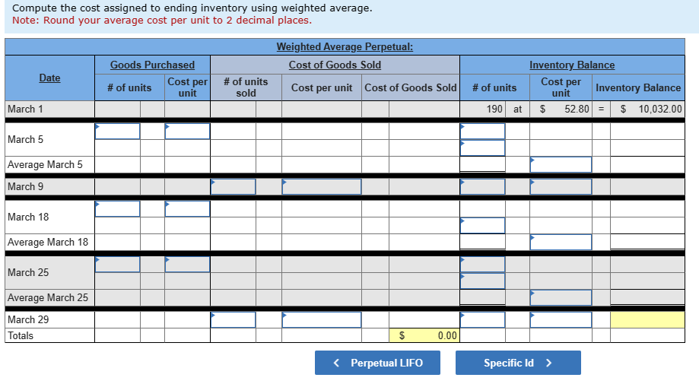Click the March 29 row label
Screen dimensions: 699x384
pyautogui.click(x=28, y=319)
